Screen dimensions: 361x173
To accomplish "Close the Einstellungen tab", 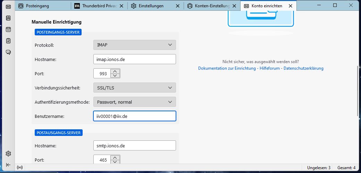I will 178,6.
